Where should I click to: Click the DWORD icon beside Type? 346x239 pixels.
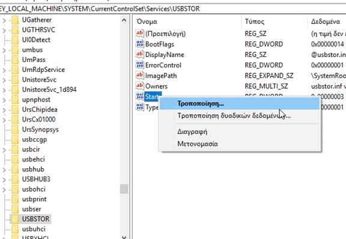coord(139,107)
